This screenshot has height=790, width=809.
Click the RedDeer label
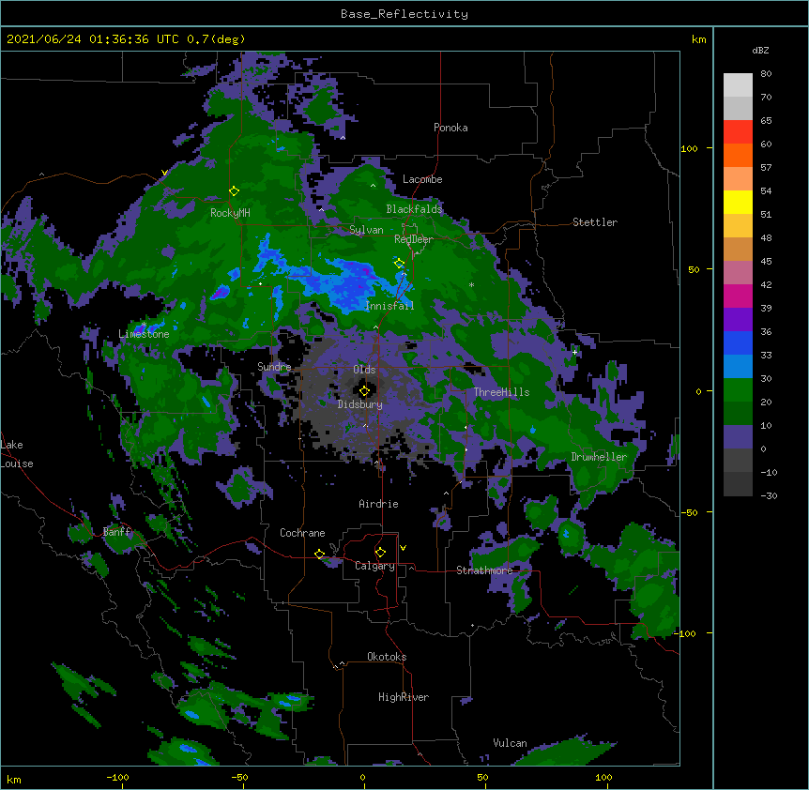tap(413, 239)
